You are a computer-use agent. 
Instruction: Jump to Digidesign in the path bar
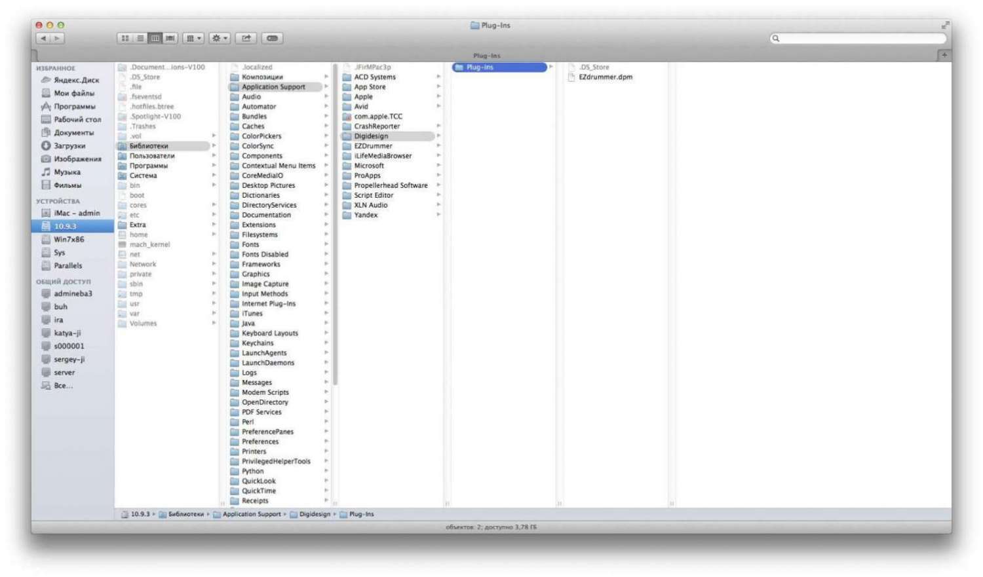(x=310, y=514)
